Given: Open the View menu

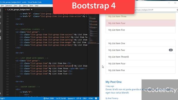Looking at the screenshot, I should [16, 6].
